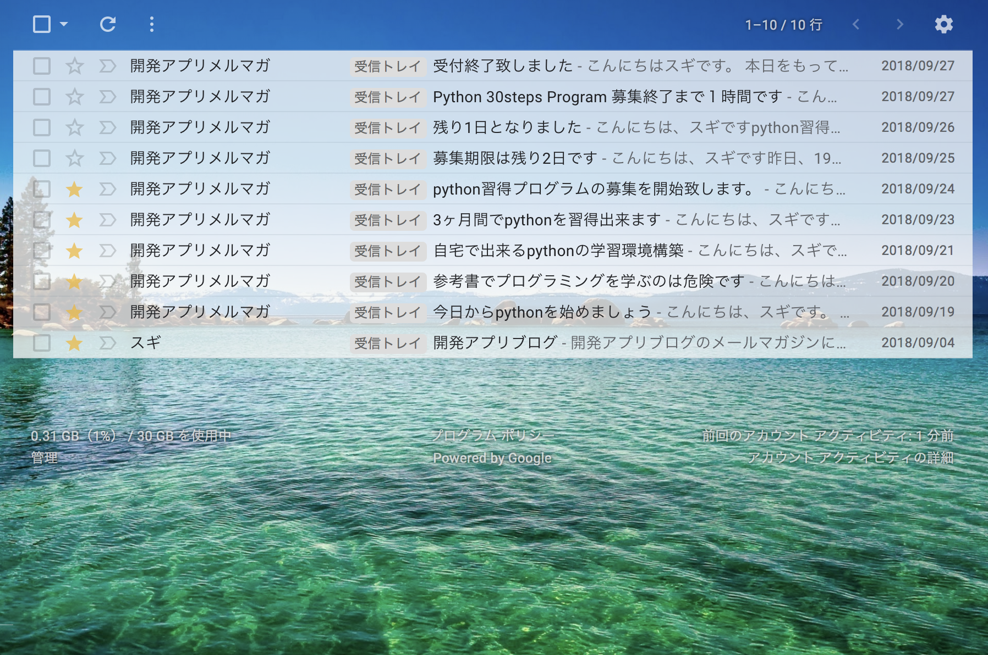Click the 0.31 GB storage usage text
Image resolution: width=988 pixels, height=655 pixels.
tap(131, 436)
